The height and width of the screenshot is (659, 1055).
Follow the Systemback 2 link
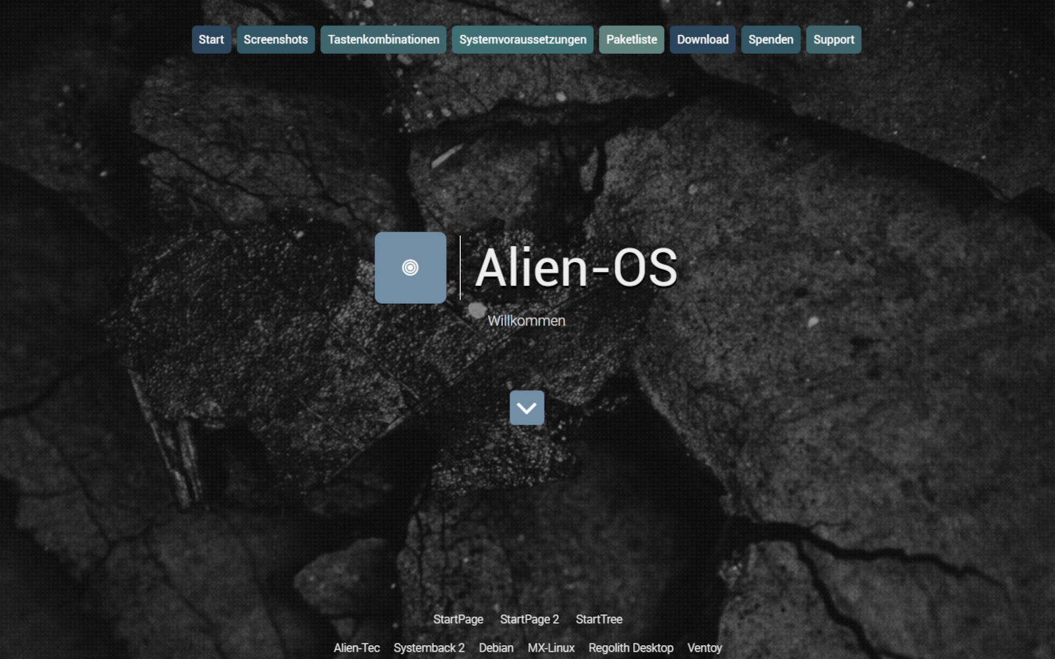pyautogui.click(x=429, y=648)
